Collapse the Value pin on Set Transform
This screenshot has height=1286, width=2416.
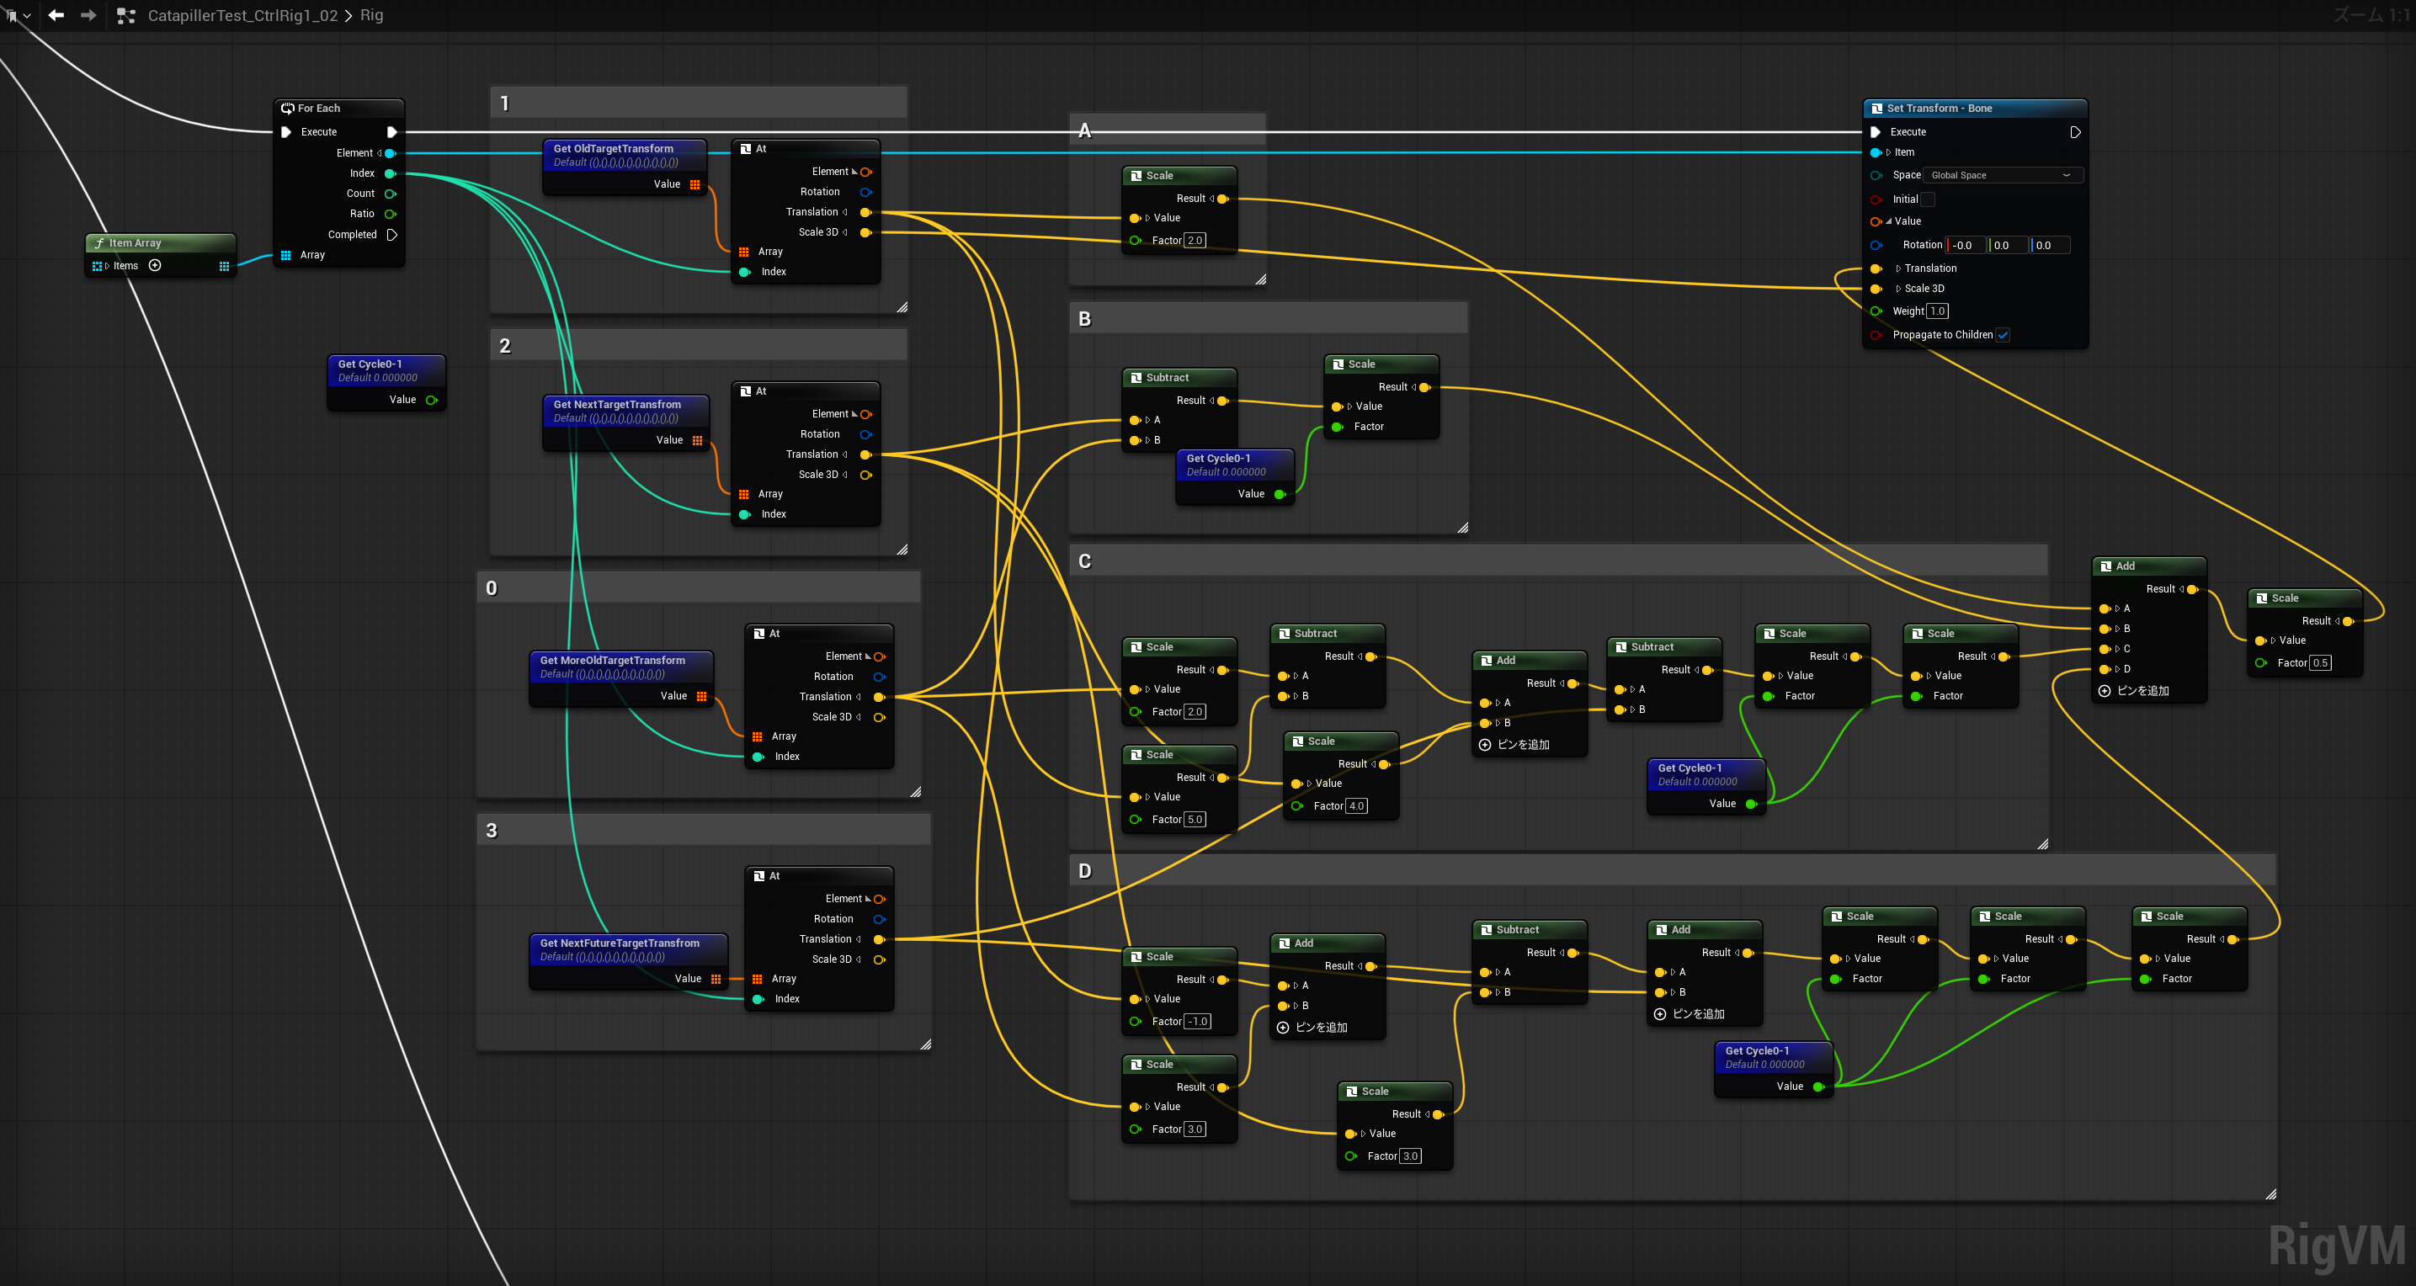(x=1888, y=221)
